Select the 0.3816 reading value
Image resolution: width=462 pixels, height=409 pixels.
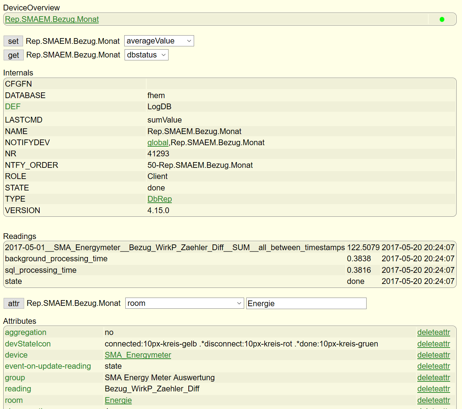pyautogui.click(x=359, y=270)
